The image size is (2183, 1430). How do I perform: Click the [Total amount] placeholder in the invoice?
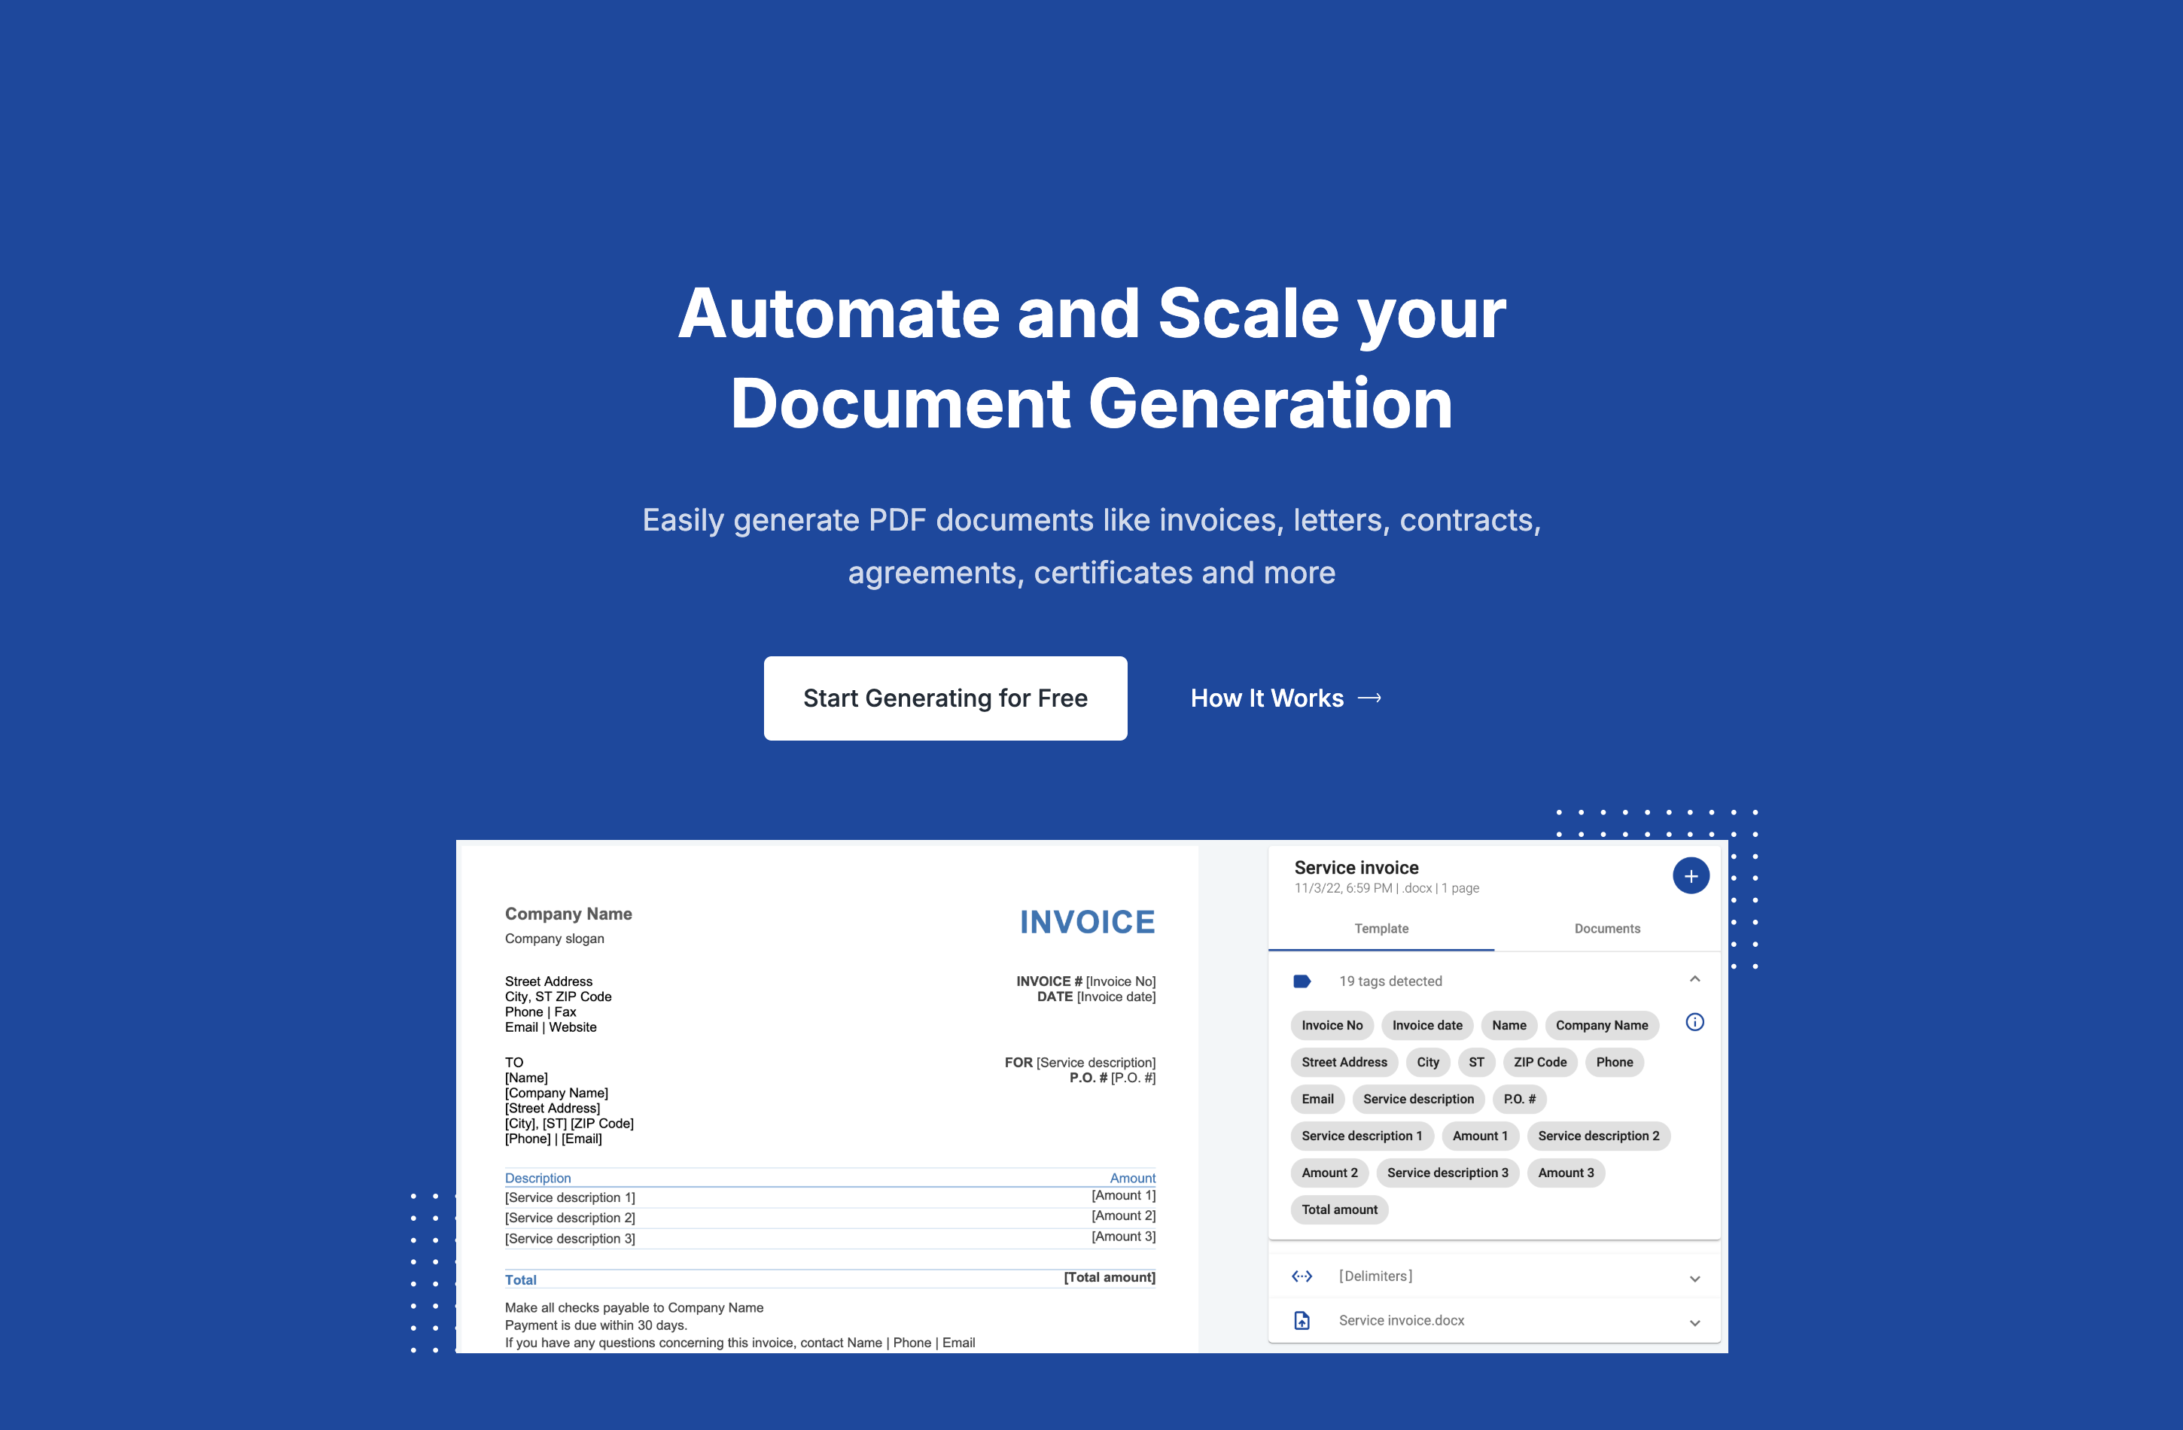(1109, 1276)
